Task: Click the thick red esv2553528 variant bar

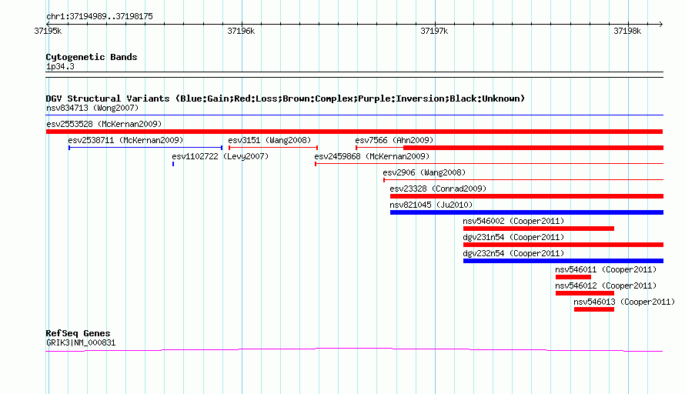Action: (354, 132)
